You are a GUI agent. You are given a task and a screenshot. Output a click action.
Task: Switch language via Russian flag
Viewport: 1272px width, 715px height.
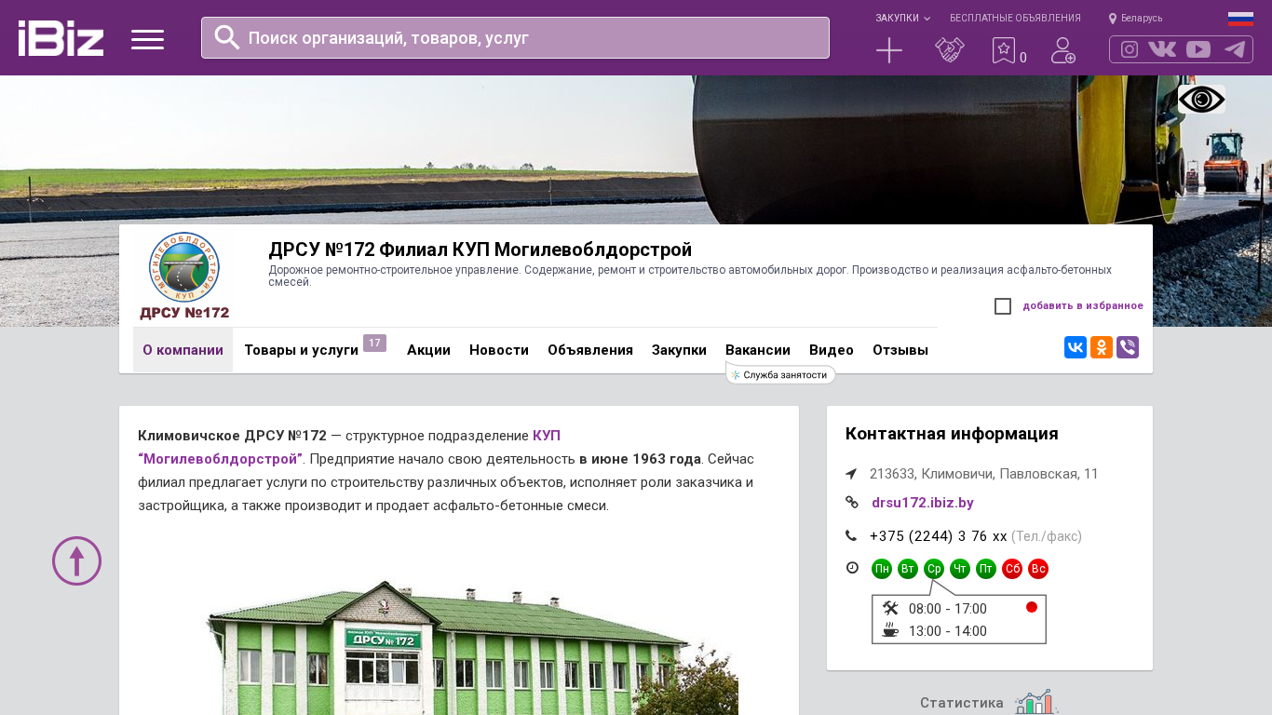1240,19
